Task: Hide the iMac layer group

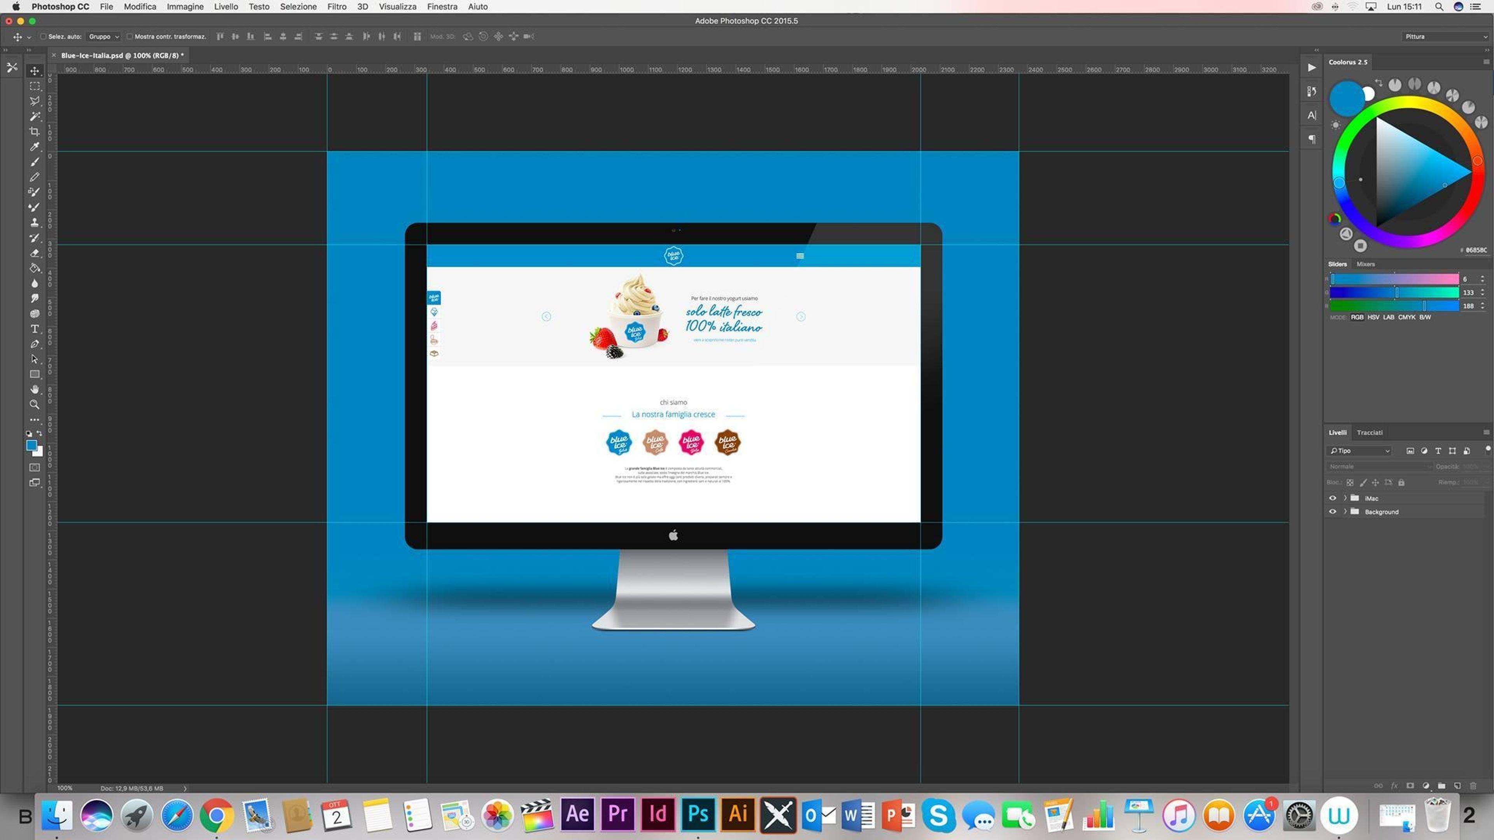Action: 1332,498
